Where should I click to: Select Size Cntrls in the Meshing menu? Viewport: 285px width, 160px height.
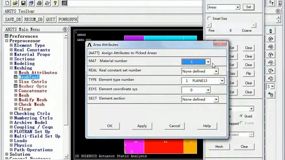(x=33, y=82)
